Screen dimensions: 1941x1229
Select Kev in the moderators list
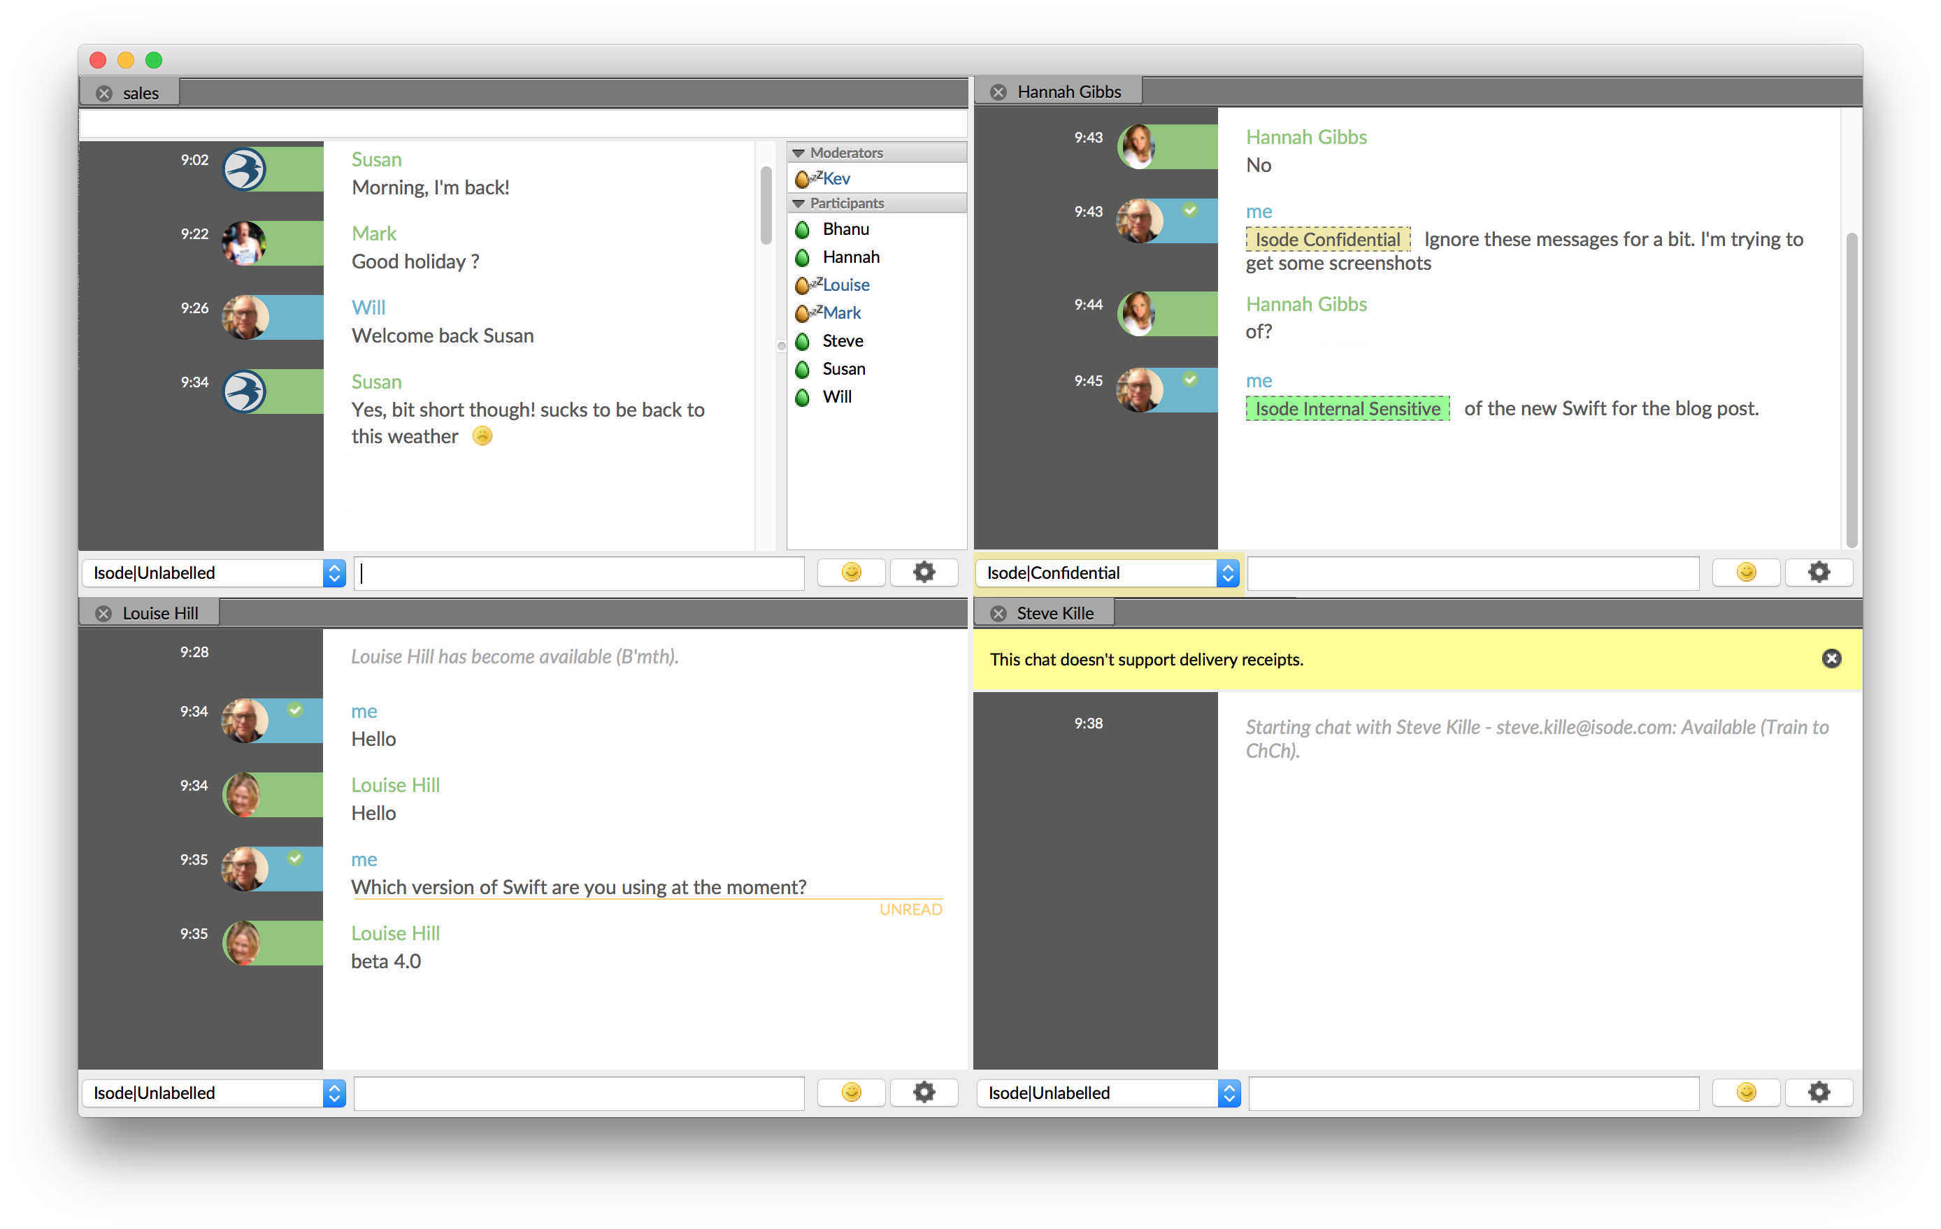click(877, 178)
